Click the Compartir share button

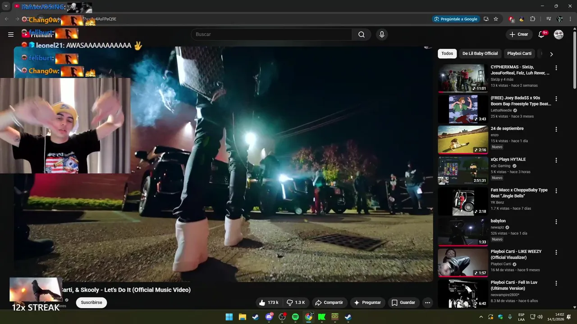329,302
